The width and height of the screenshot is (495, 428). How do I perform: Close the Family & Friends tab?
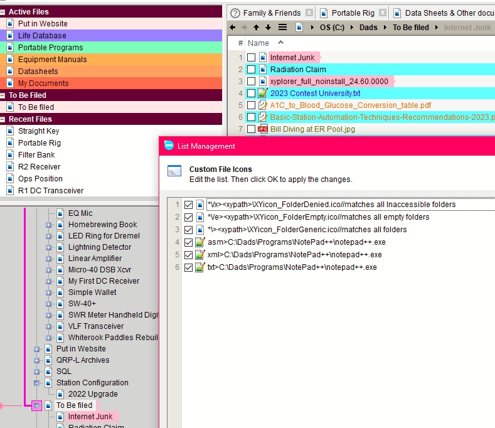pyautogui.click(x=309, y=13)
